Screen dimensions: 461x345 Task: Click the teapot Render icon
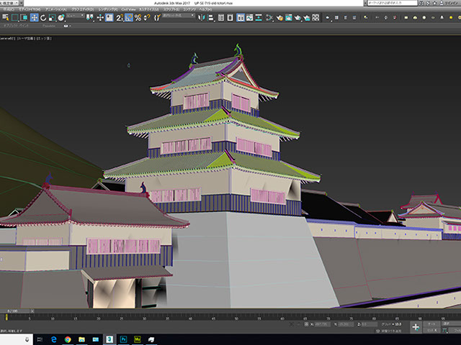click(296, 17)
